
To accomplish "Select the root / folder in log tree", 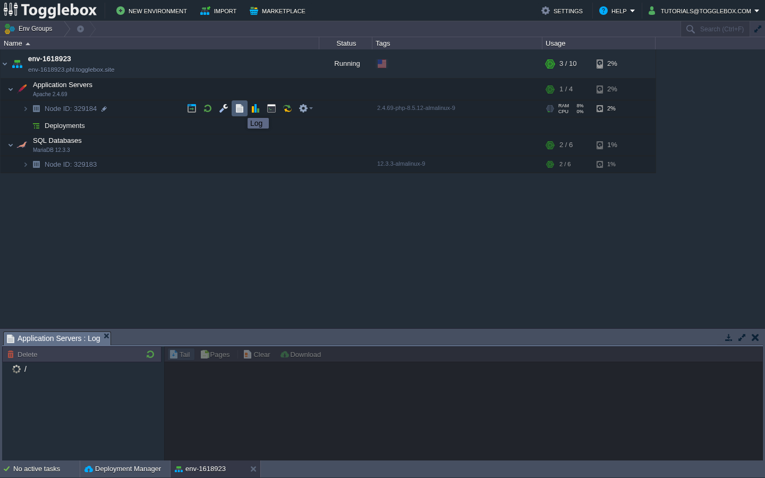I will (25, 369).
